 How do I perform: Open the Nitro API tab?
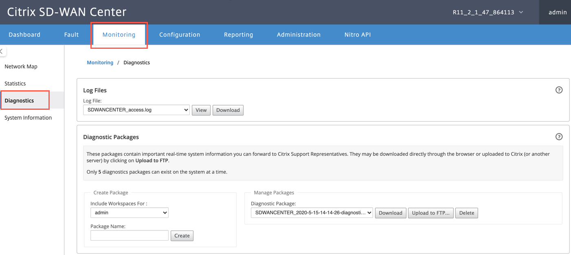[358, 35]
